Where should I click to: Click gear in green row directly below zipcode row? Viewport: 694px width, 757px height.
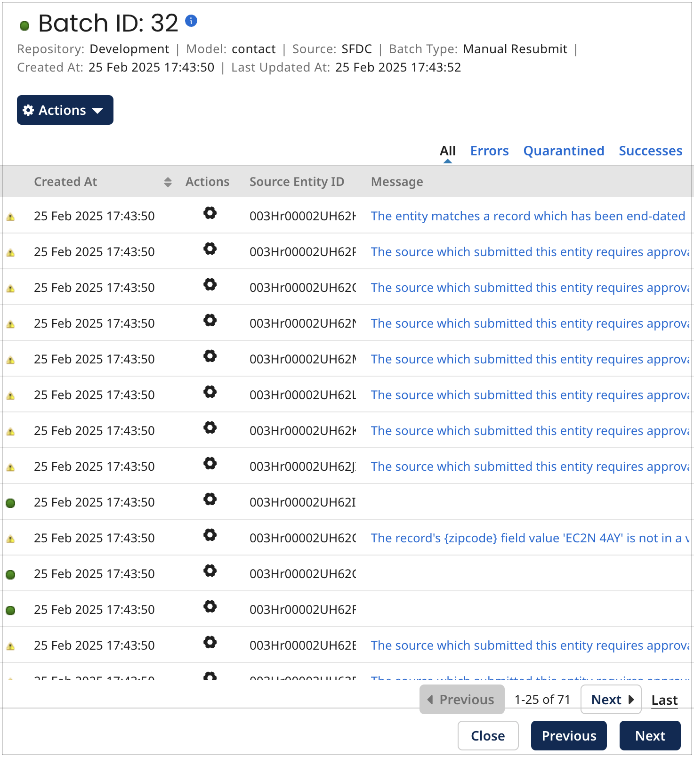point(210,571)
